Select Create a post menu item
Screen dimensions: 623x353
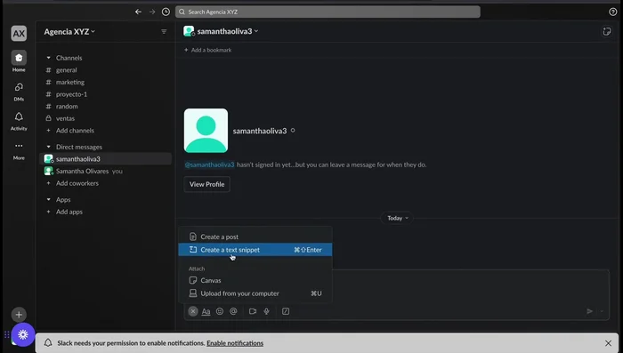coord(255,237)
